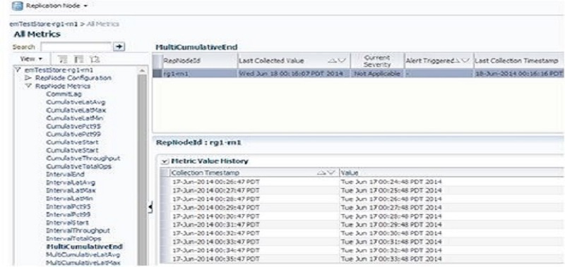Sort Last Collected Value descending

(341, 61)
